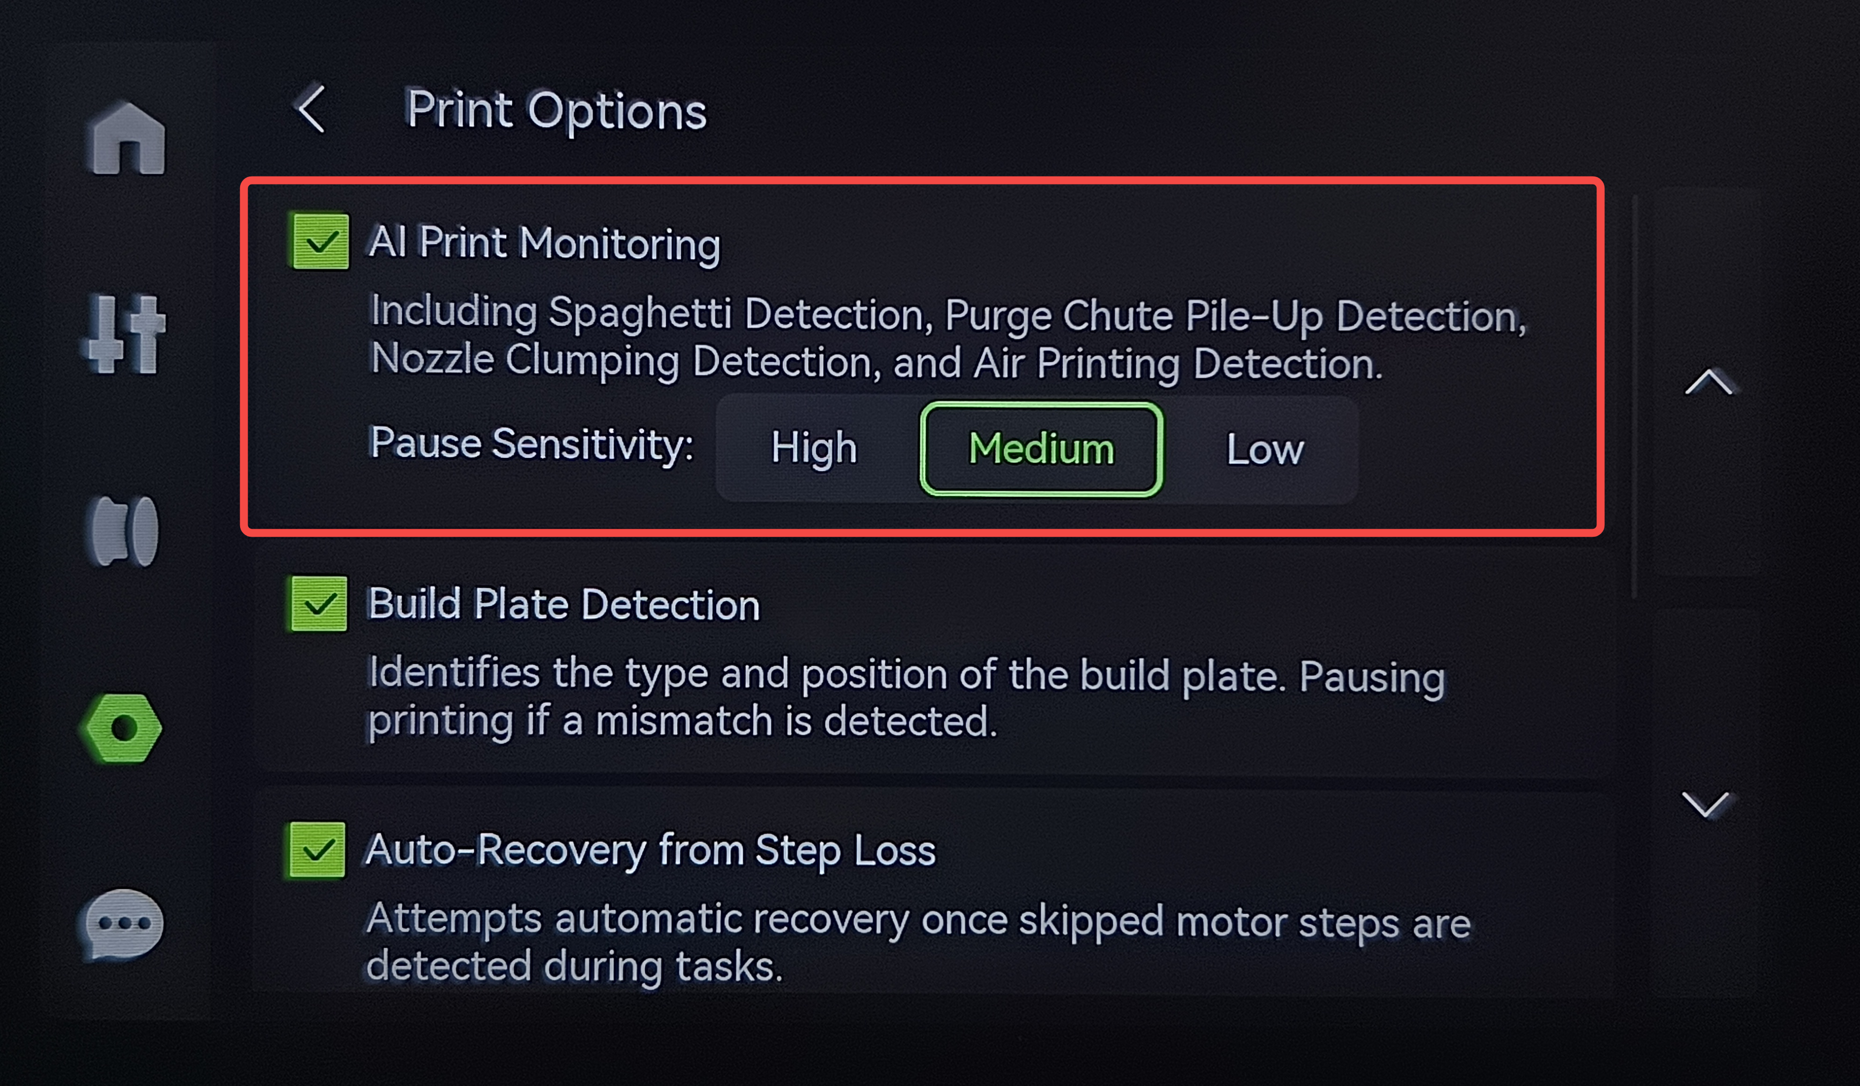The width and height of the screenshot is (1860, 1086).
Task: Disable Auto-Recovery from Step Loss checkbox
Action: pyautogui.click(x=316, y=850)
